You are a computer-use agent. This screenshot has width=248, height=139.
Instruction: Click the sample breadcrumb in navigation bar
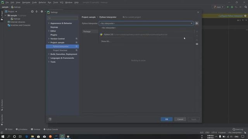pyautogui.click(x=5, y=7)
